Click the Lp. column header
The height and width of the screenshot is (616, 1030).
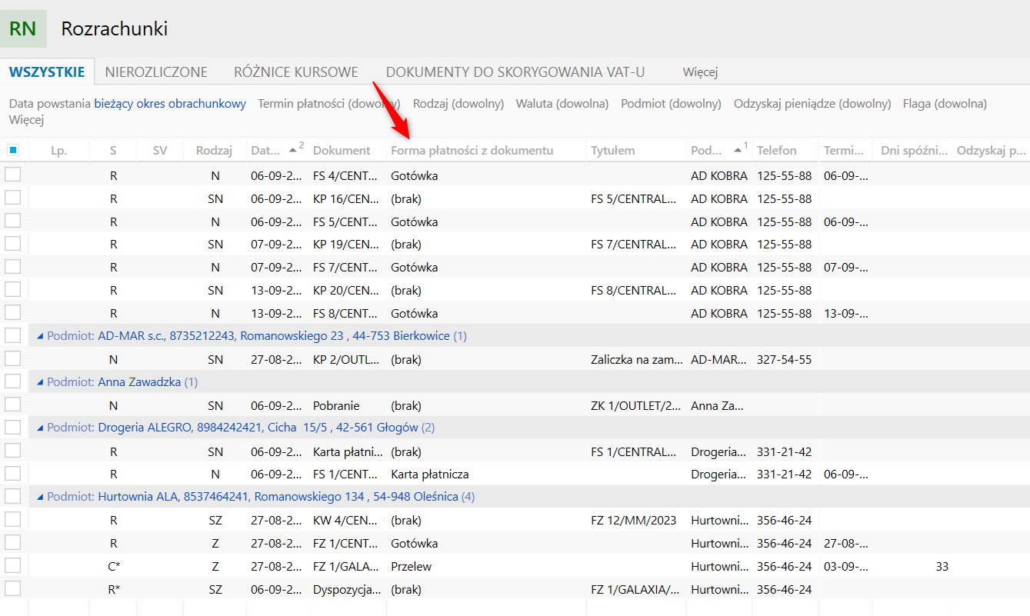[59, 151]
